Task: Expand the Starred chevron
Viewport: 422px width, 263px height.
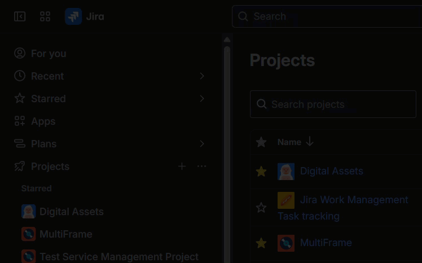Action: coord(202,99)
